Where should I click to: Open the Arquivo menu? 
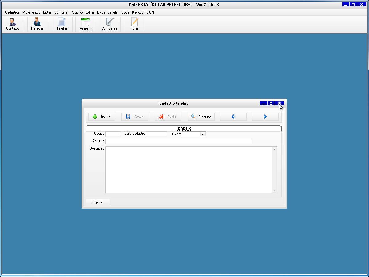tap(77, 12)
